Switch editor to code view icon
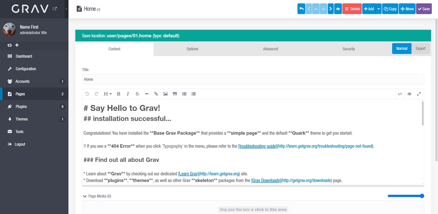This screenshot has width=438, height=214. (400, 94)
